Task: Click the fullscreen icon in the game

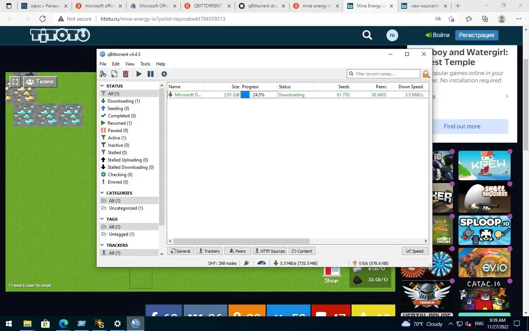Action: point(15,82)
